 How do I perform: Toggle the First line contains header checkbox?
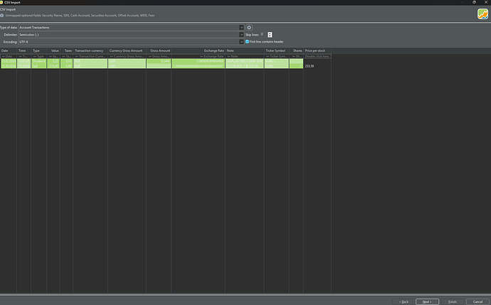pos(248,41)
